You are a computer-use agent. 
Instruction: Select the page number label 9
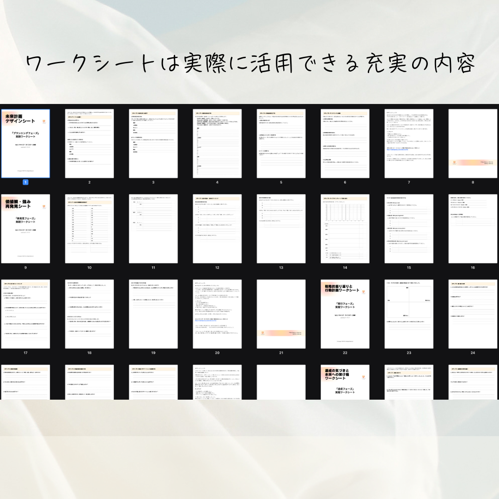pos(25,268)
